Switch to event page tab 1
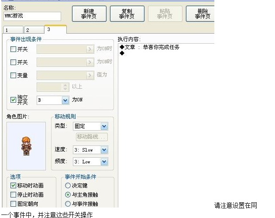 pos(13,30)
